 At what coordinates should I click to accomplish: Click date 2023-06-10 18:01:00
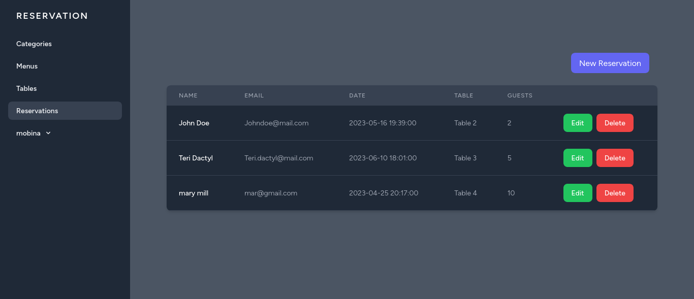point(383,158)
